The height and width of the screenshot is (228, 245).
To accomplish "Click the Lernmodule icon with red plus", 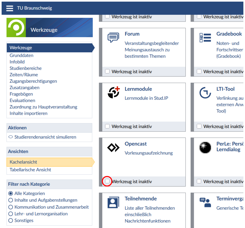I will (114, 92).
